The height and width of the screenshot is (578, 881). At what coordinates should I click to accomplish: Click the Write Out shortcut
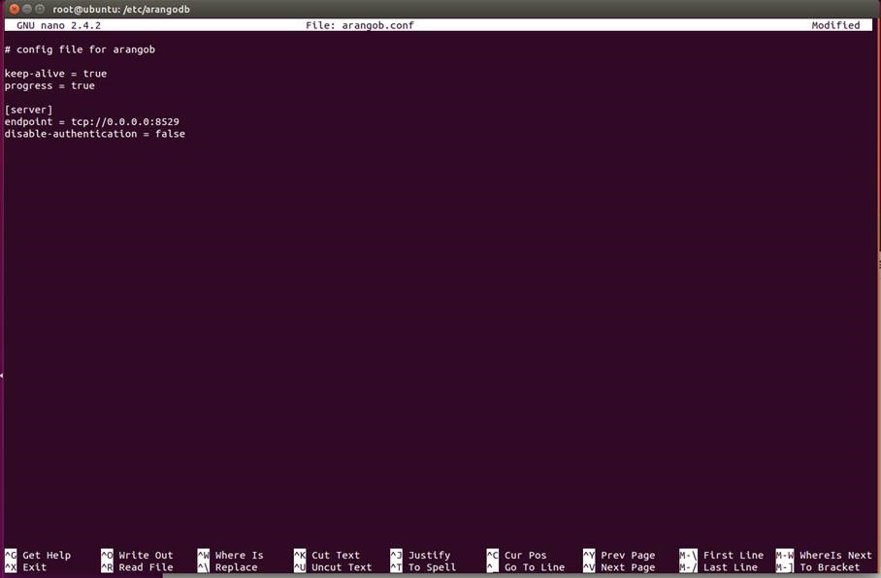point(145,556)
